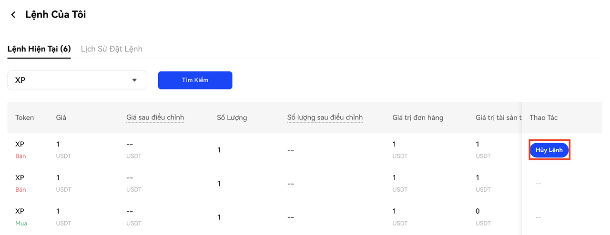
Task: Click the green Mua label
Action: 21,223
